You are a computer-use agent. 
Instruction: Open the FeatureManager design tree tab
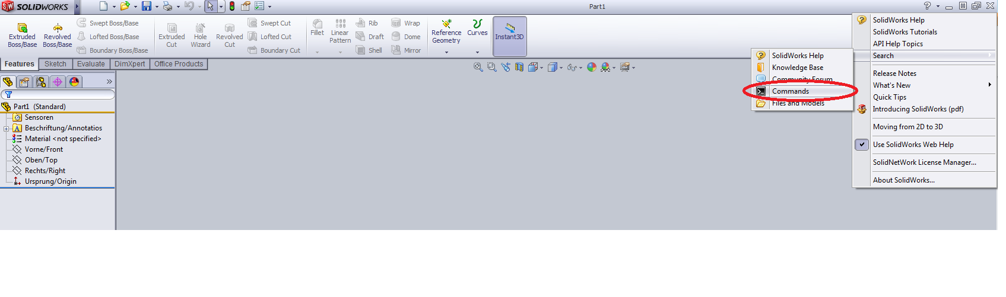[x=8, y=82]
